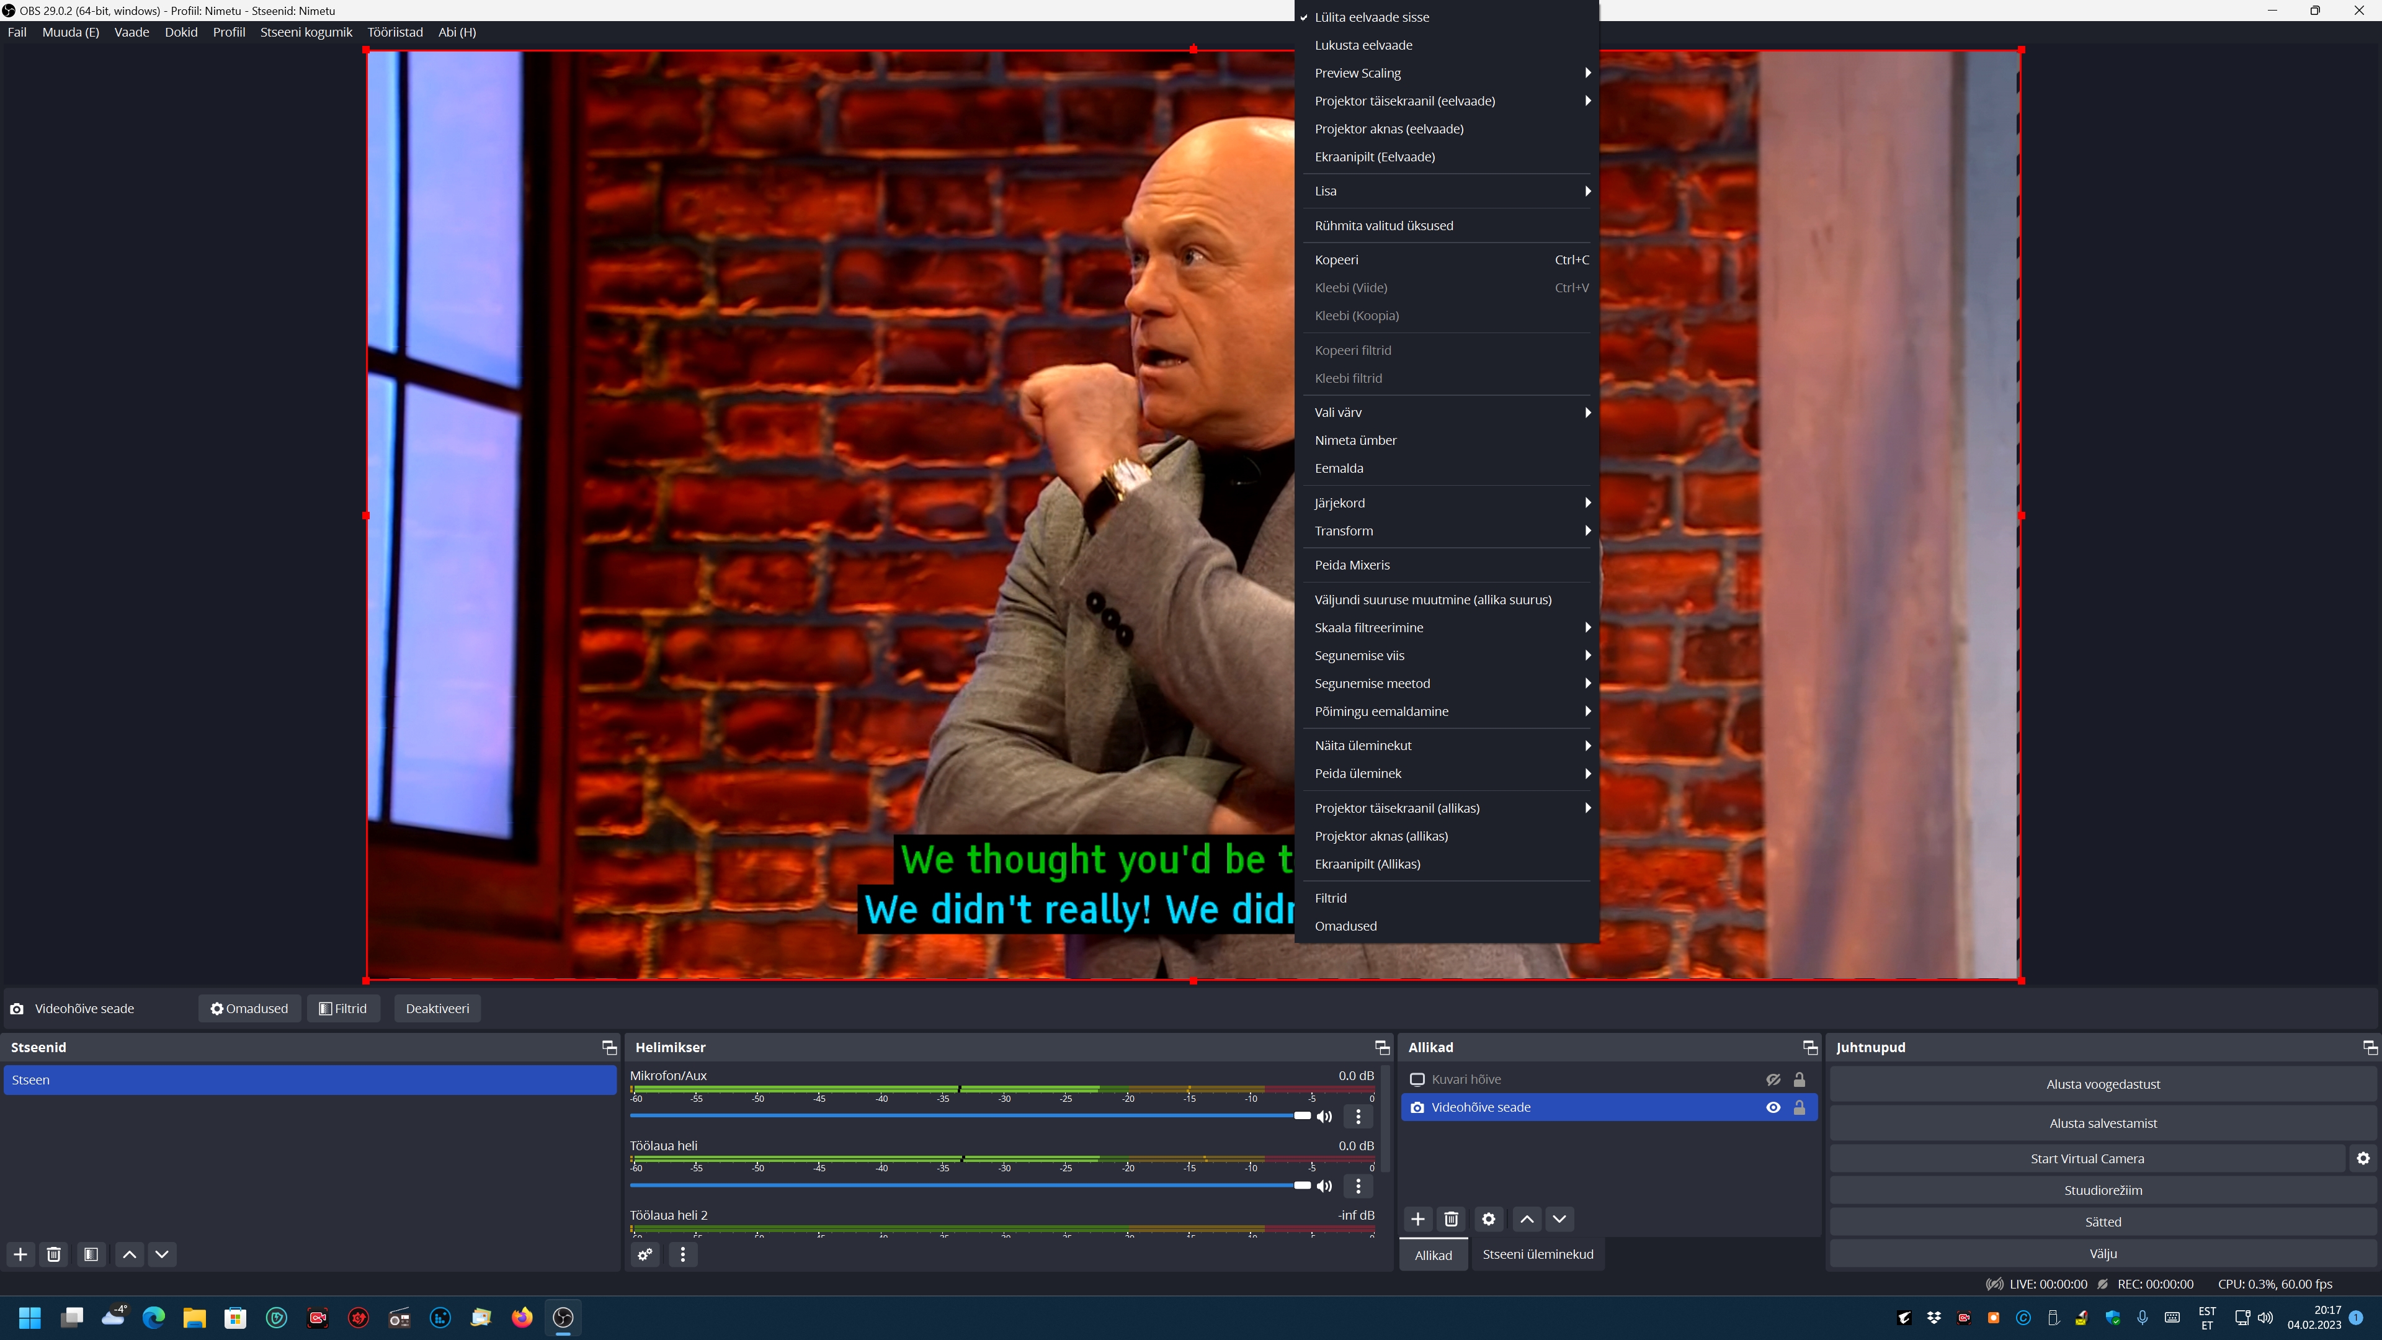Choose Nimeta ümber in context menu

coord(1446,439)
